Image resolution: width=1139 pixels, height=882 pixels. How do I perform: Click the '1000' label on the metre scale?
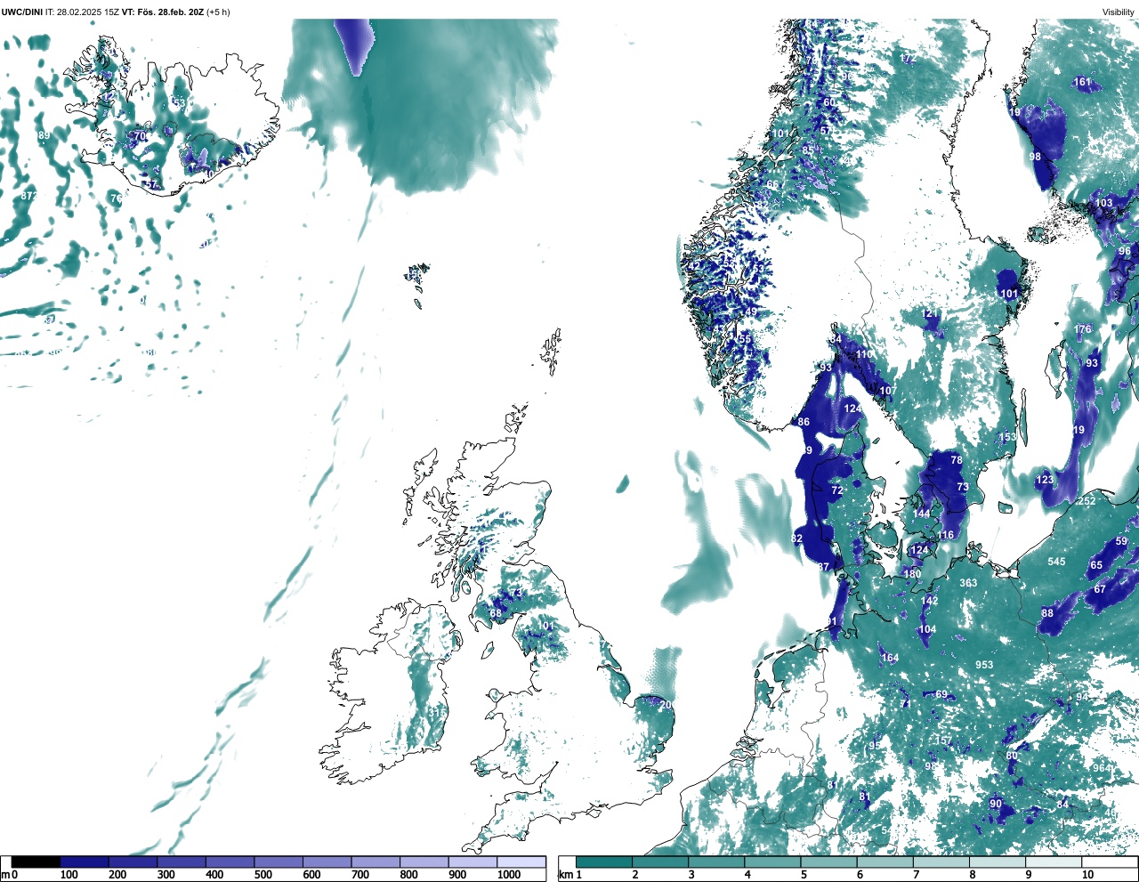(x=509, y=875)
